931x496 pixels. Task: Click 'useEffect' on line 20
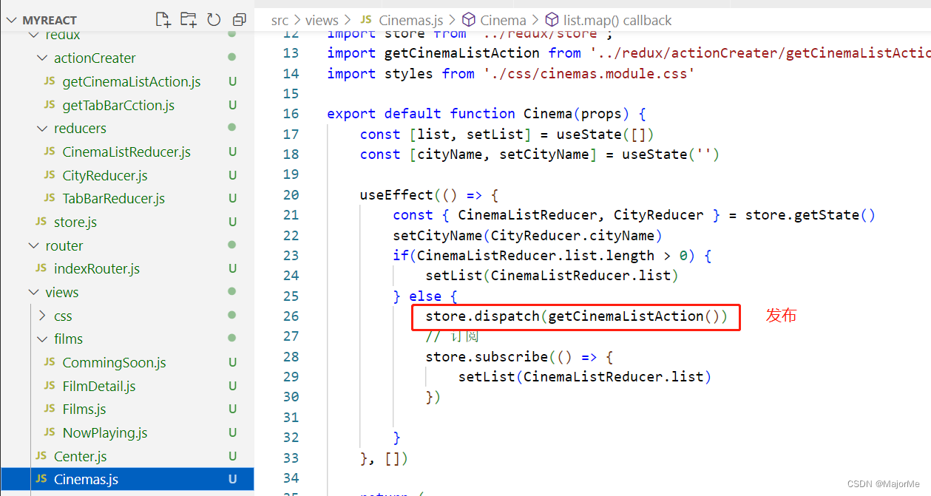(396, 195)
